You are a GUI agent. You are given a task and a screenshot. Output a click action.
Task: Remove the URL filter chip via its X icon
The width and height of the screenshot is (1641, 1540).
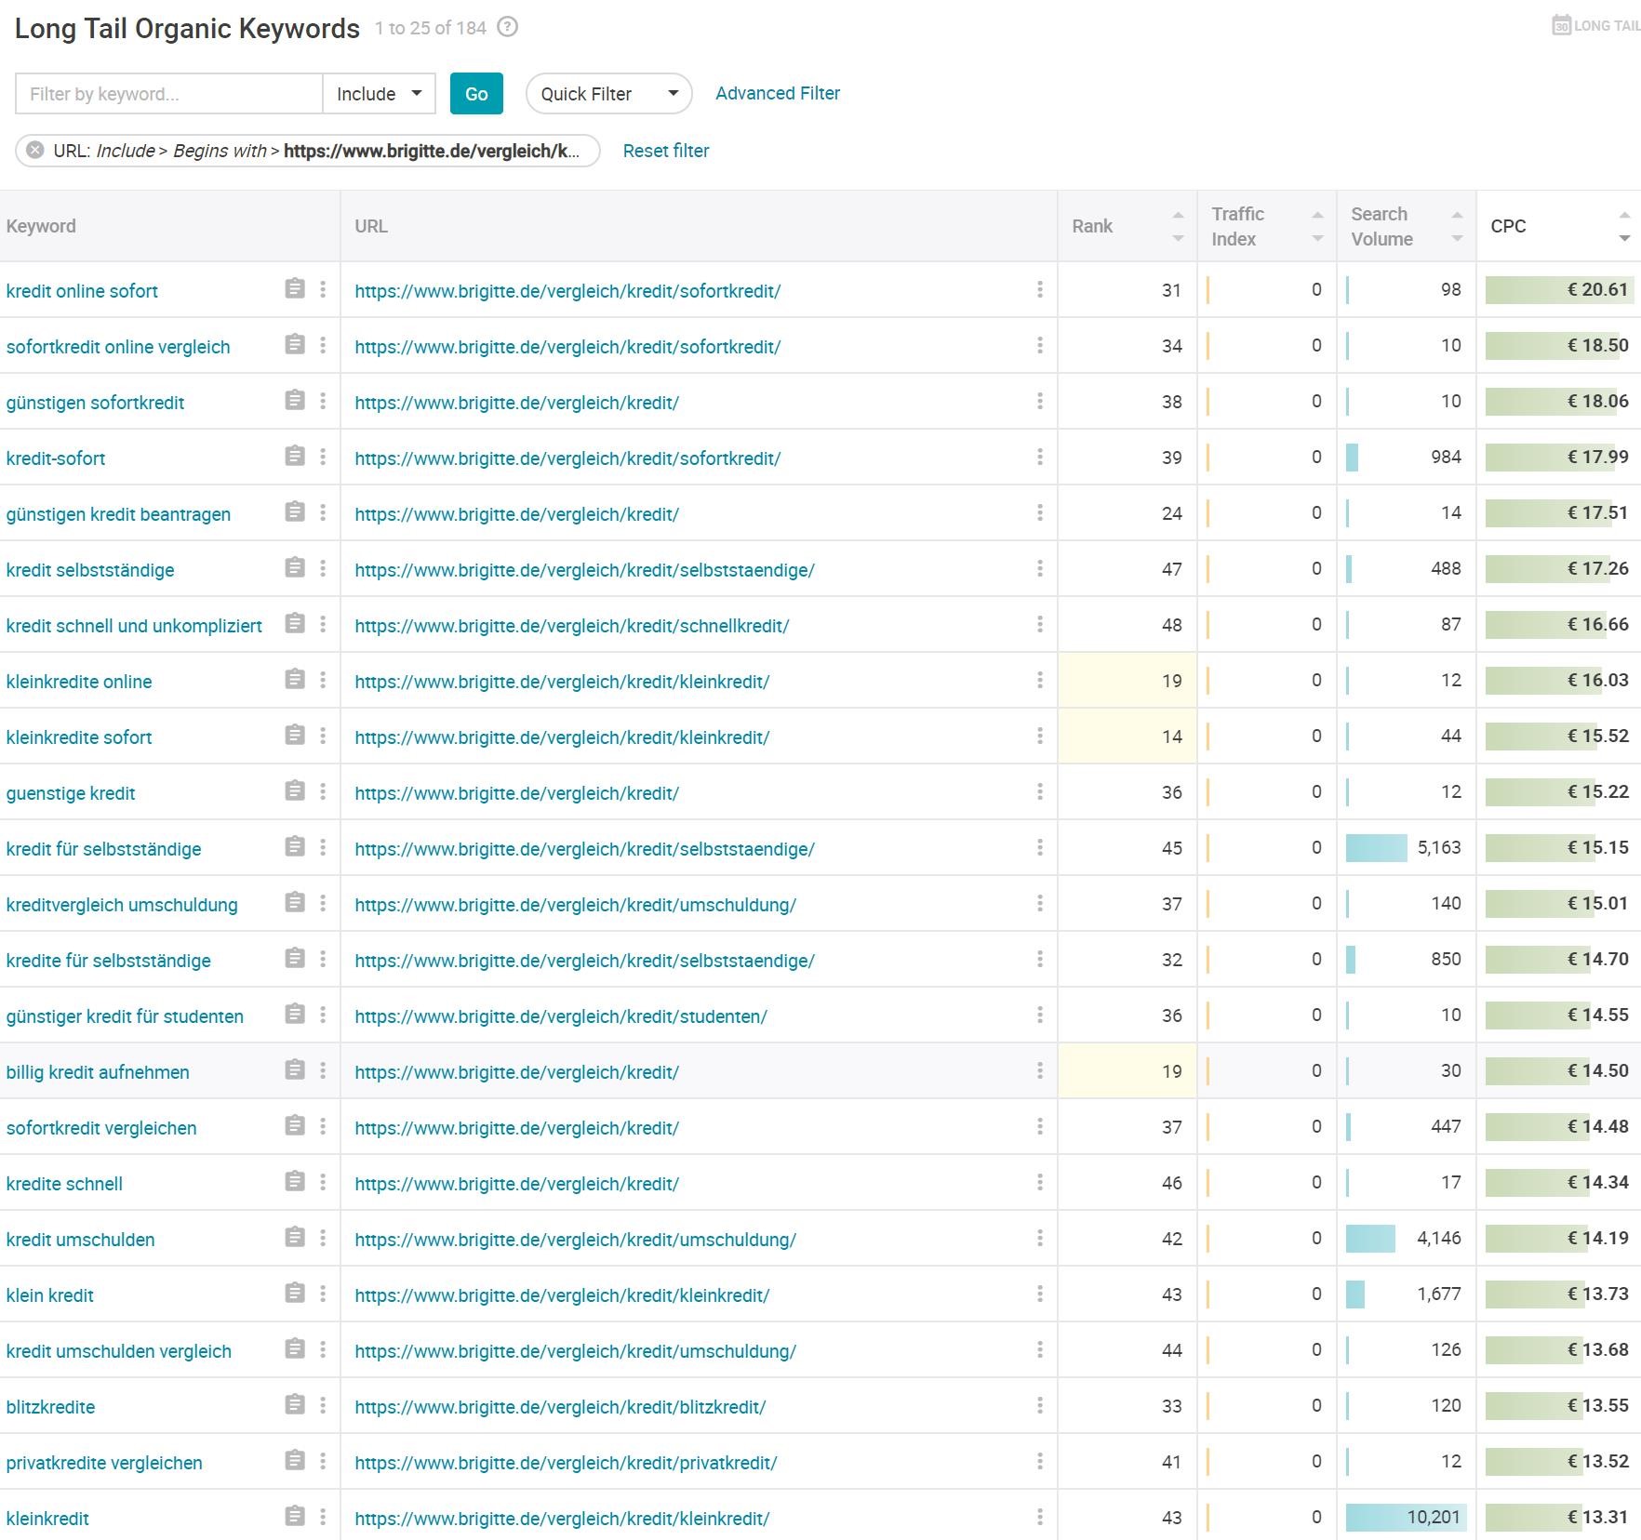(x=35, y=151)
